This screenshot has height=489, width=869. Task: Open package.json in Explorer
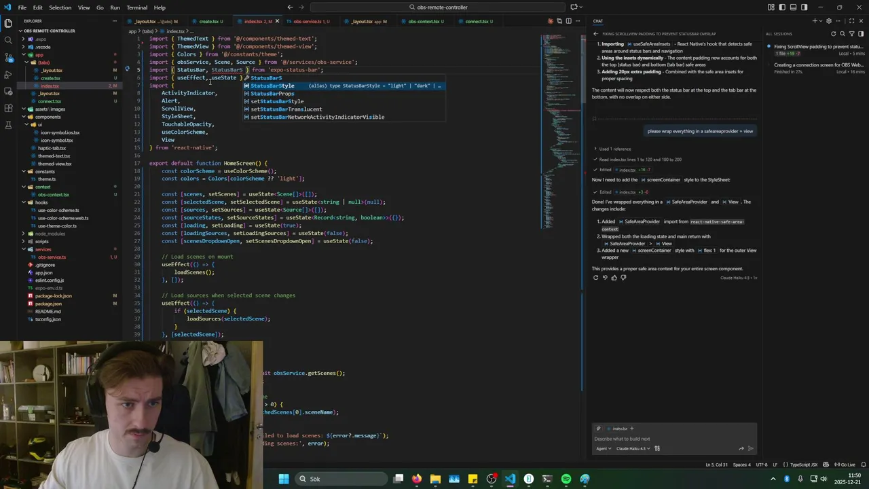click(x=48, y=304)
